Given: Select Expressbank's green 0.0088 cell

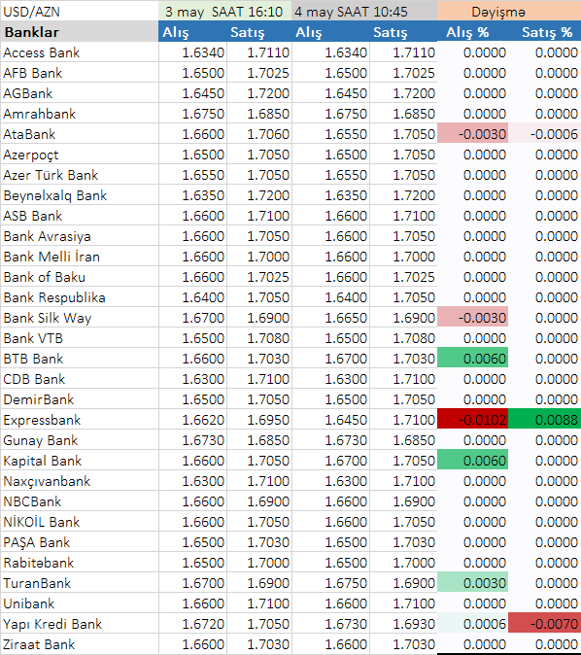Looking at the screenshot, I should 545,420.
